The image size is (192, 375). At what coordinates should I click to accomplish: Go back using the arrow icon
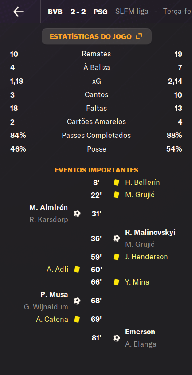18,12
